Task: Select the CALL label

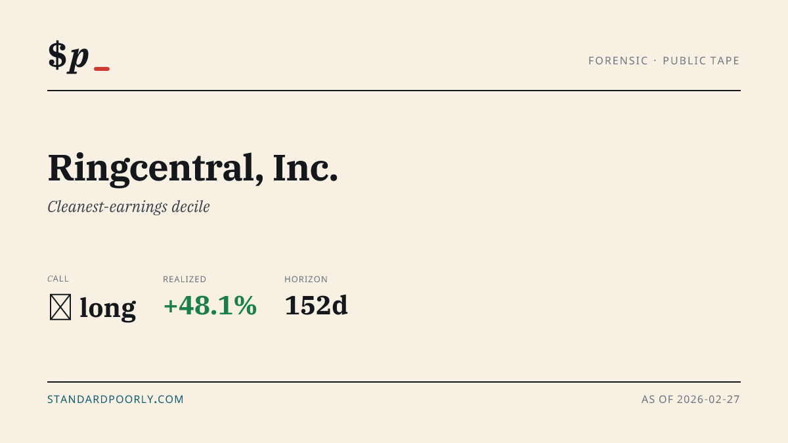Action: (58, 279)
